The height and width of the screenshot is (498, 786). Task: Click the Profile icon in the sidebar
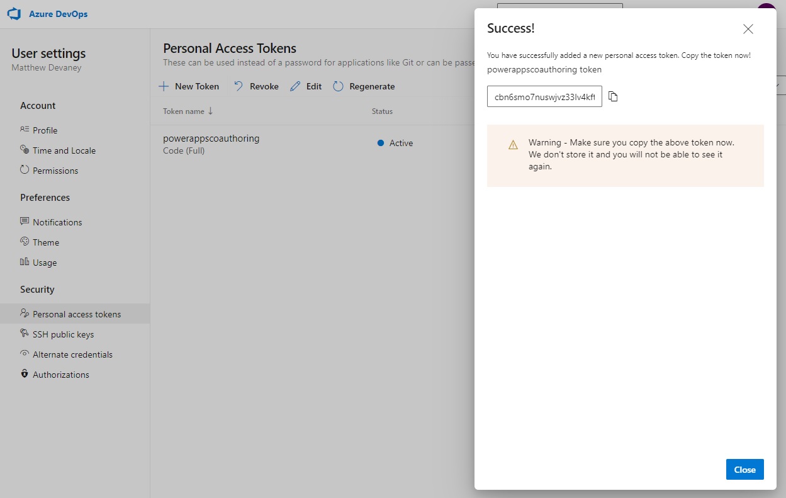[23, 130]
